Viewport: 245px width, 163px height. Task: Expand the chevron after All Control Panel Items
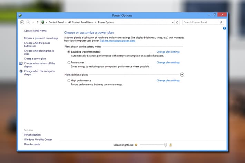[96, 22]
